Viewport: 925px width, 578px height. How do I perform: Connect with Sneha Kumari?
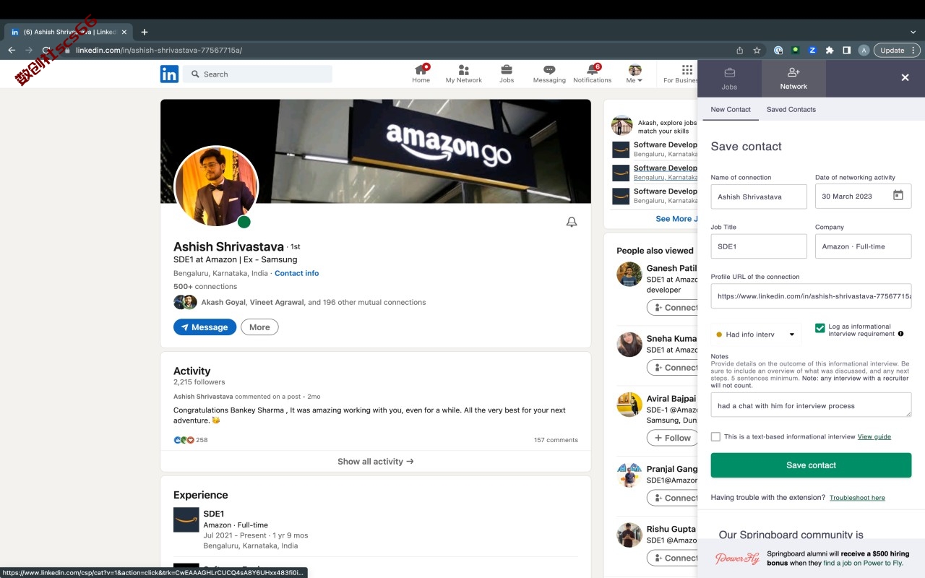point(673,367)
